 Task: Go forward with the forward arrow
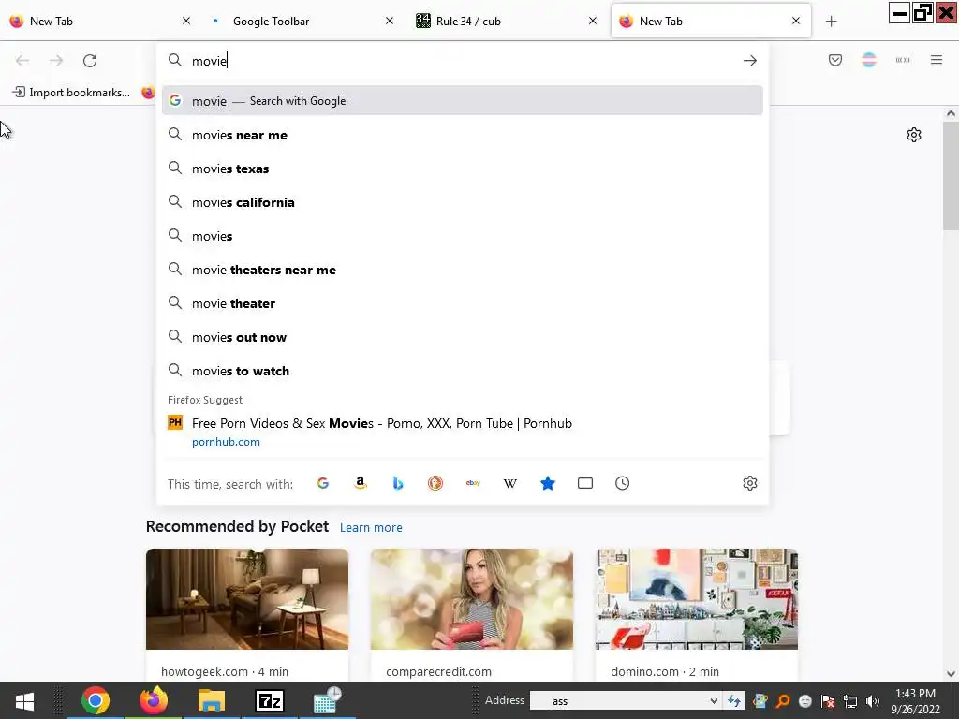[x=56, y=61]
